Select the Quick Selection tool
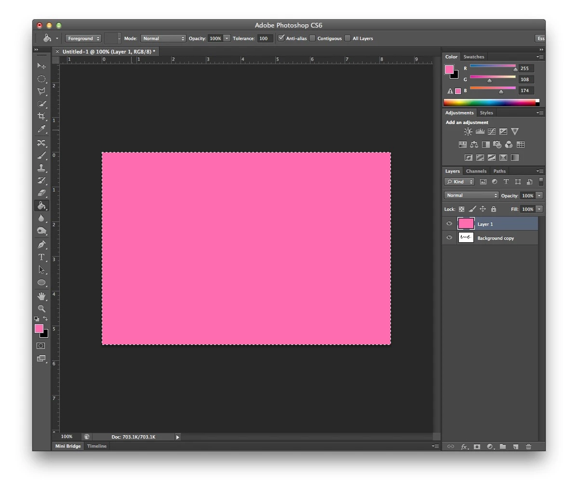578x494 pixels. 41,104
